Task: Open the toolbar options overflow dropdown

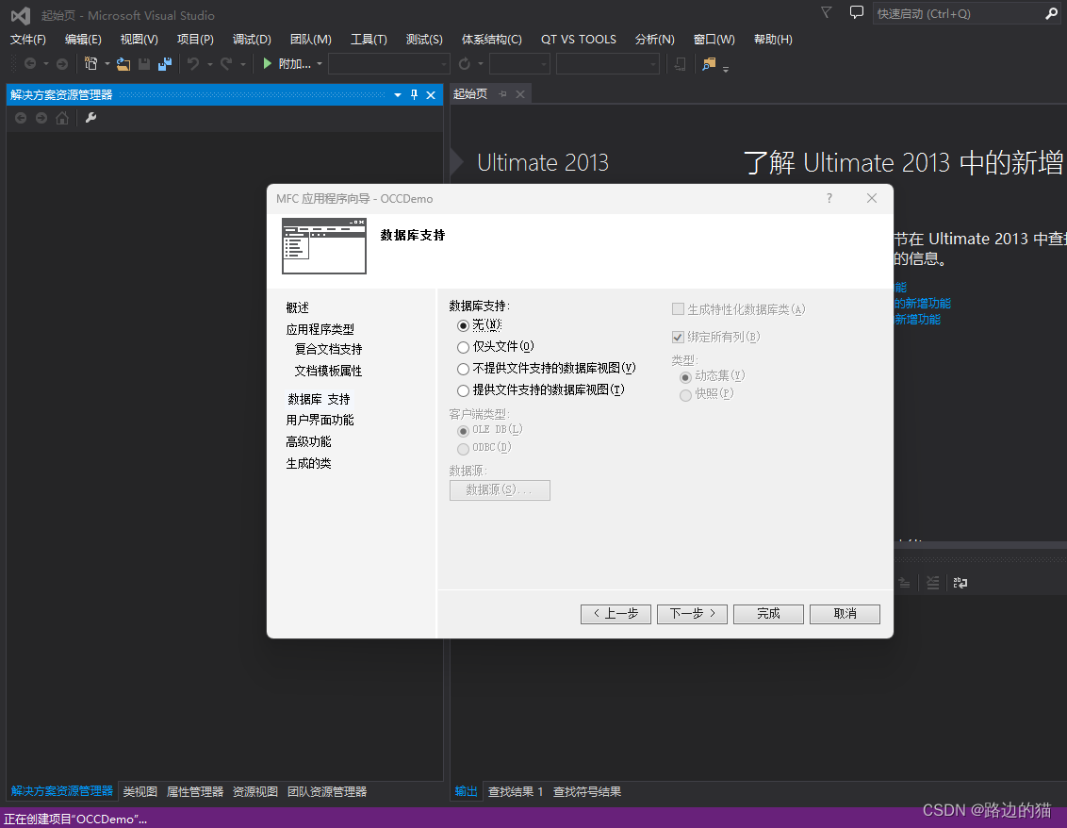Action: pos(726,69)
